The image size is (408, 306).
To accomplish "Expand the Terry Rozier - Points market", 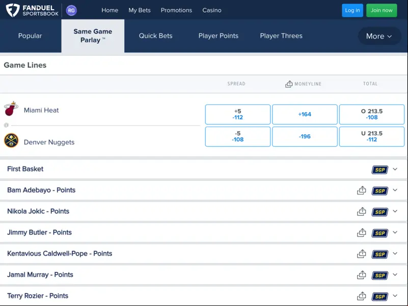I will pos(395,296).
